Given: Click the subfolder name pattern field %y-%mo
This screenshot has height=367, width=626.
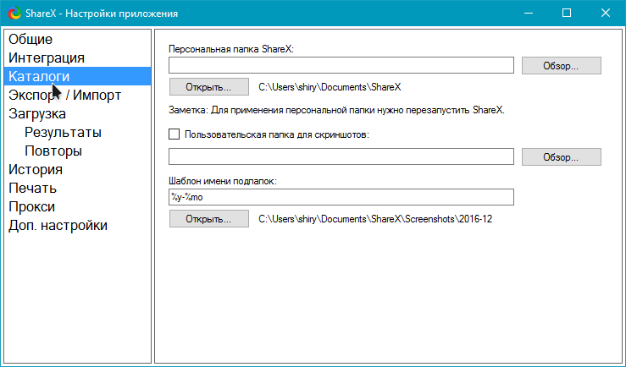Looking at the screenshot, I should tap(341, 197).
